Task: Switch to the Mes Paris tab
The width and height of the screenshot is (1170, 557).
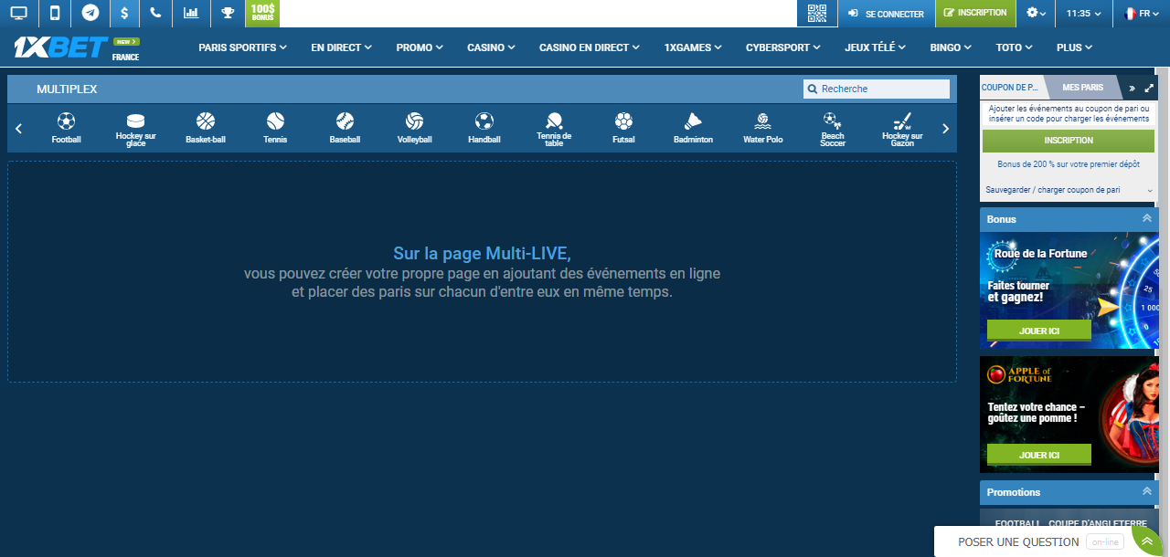Action: pos(1082,88)
